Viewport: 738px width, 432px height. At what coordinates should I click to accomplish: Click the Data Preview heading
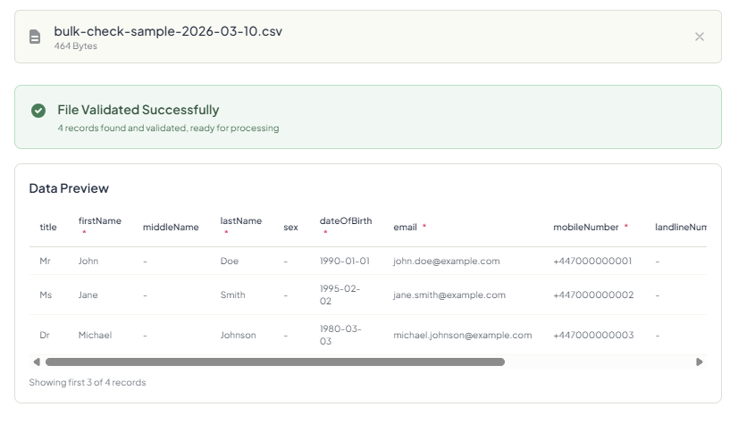click(x=69, y=188)
